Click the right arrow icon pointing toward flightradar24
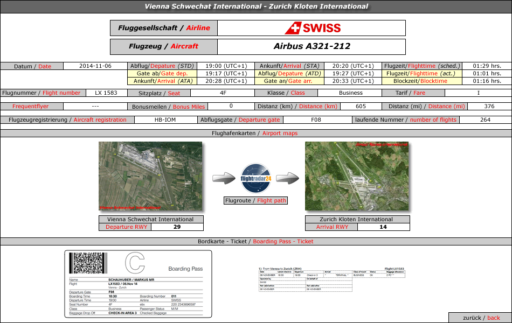 pos(224,178)
